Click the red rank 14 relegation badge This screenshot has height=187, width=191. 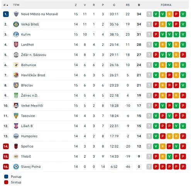tap(6, 146)
